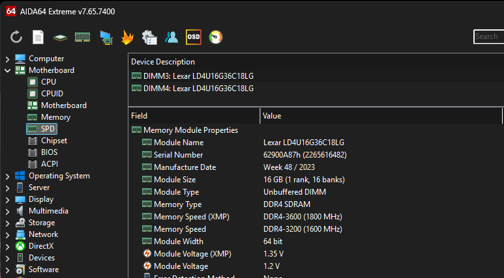Open the ACPI page
Viewport: 504px width, 278px height.
pos(50,163)
